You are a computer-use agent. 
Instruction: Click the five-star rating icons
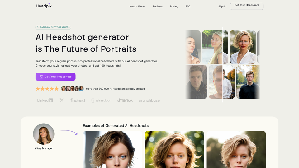click(47, 89)
